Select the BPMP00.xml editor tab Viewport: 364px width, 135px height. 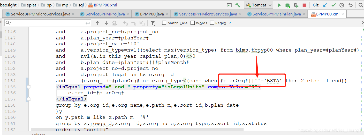click(328, 14)
